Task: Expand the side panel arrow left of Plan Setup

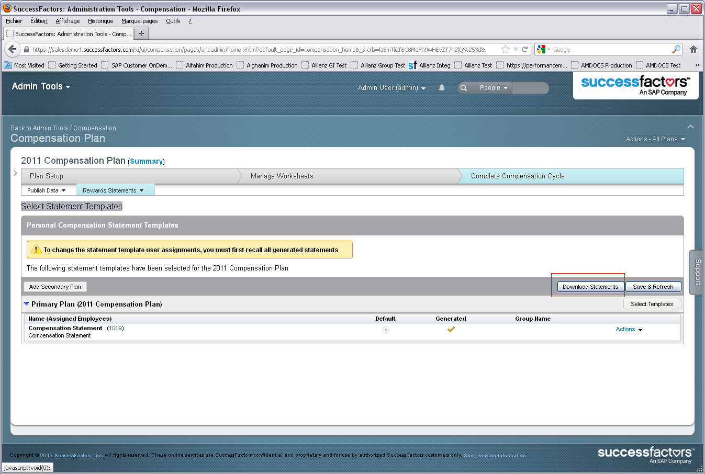Action: pyautogui.click(x=15, y=173)
